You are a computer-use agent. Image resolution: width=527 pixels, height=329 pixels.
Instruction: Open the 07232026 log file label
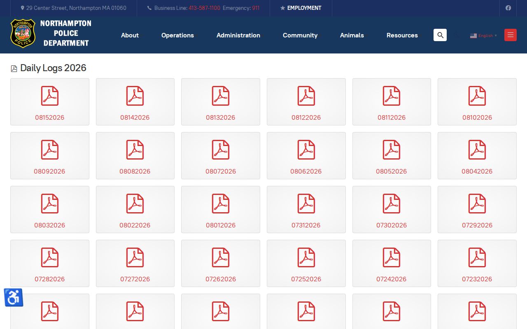[x=477, y=279]
